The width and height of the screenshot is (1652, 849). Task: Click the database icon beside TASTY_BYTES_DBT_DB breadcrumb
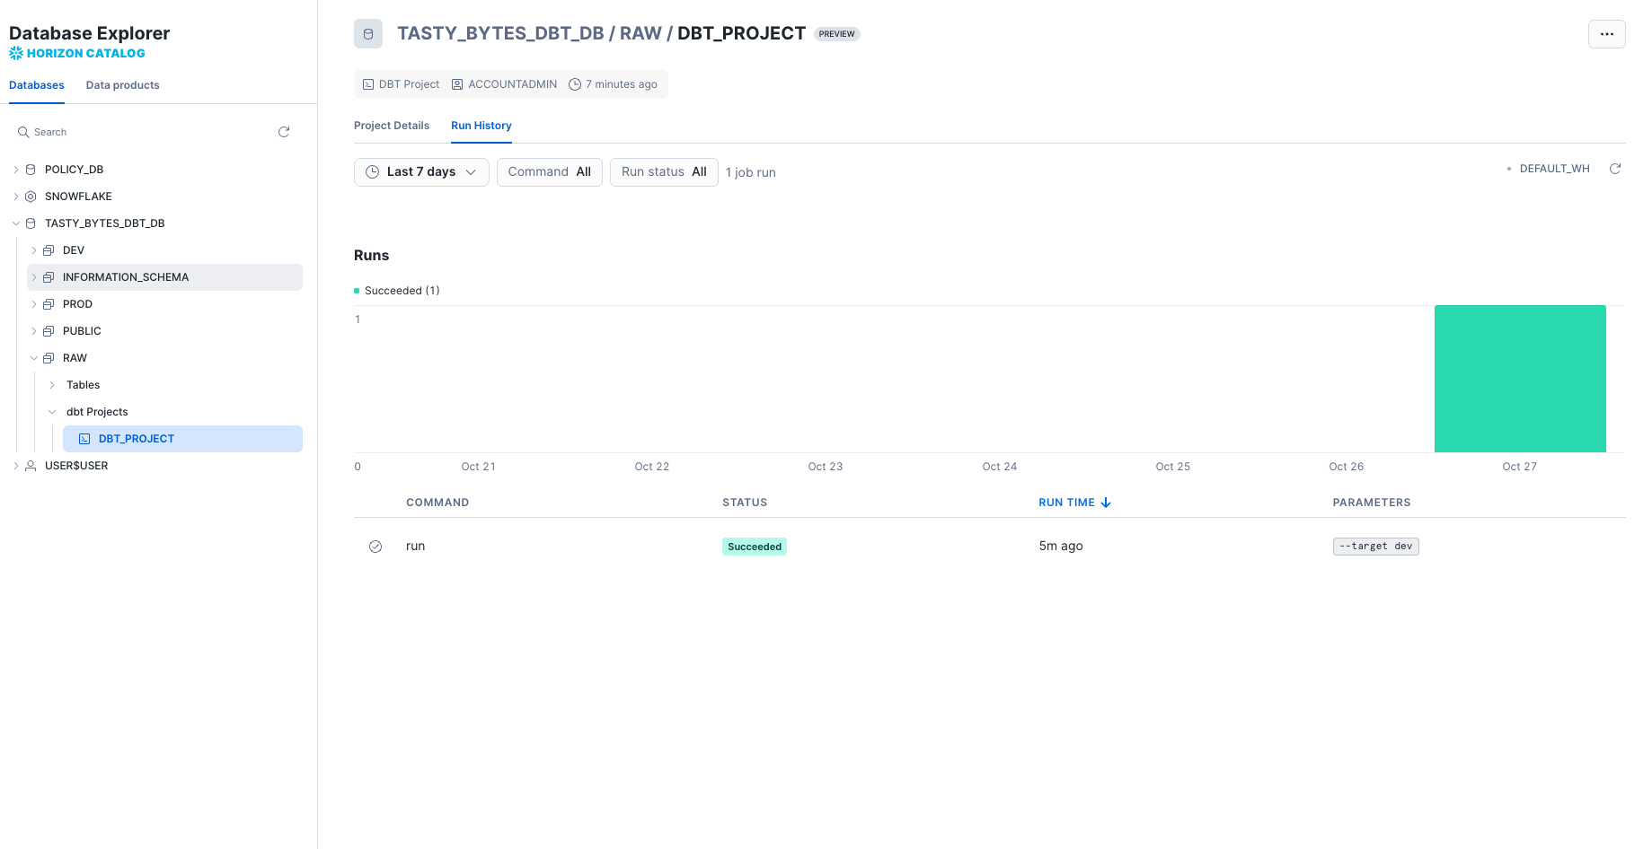point(368,33)
